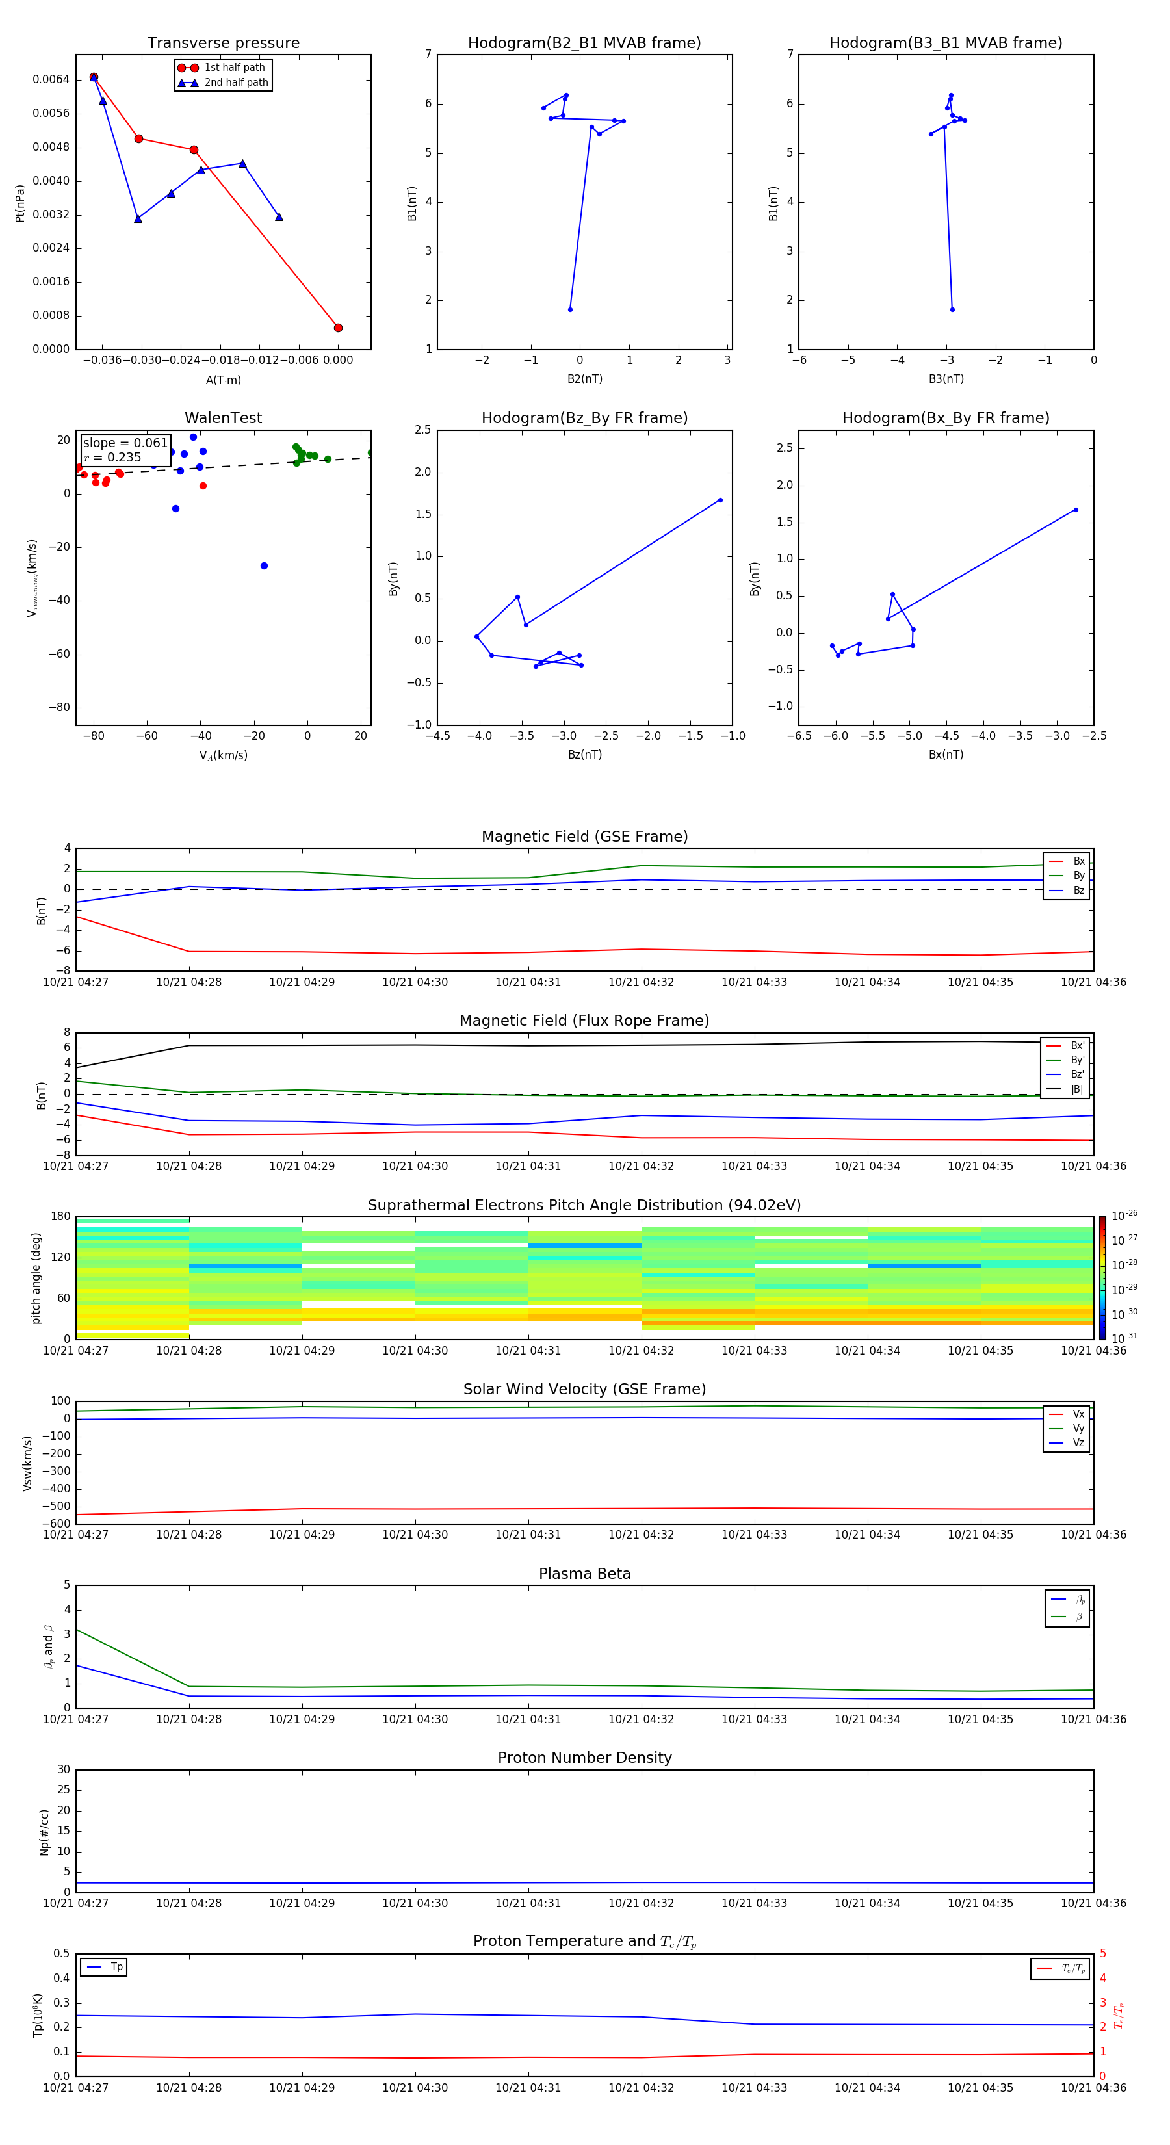Click the 'Vx' legend entry in velocity plot
This screenshot has width=1170, height=2145.
tap(1067, 1414)
